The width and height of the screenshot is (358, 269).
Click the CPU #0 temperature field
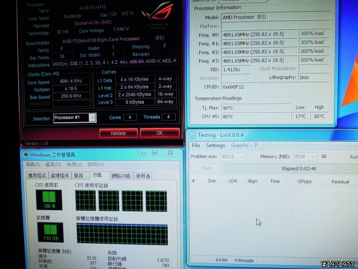[256, 117]
